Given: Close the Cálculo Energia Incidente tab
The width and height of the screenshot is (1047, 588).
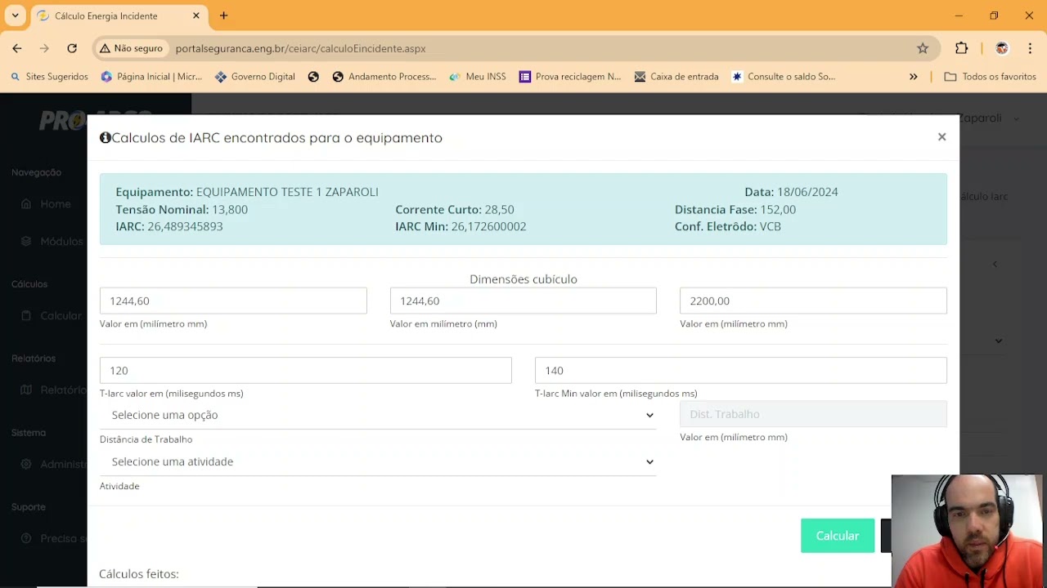Looking at the screenshot, I should [196, 16].
